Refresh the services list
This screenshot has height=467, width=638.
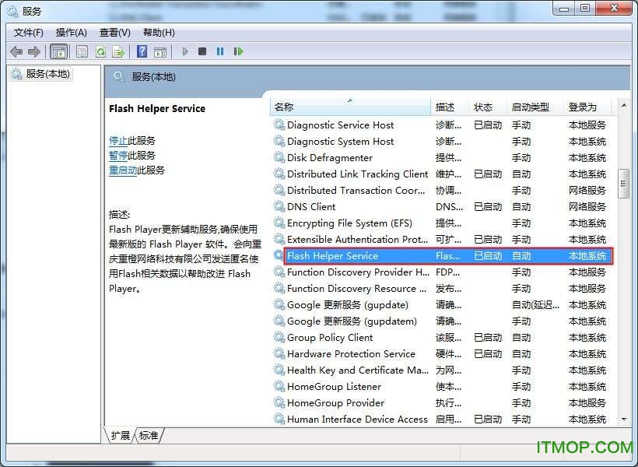[x=100, y=51]
